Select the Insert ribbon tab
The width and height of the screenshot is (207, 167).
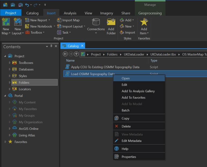coord(51,13)
